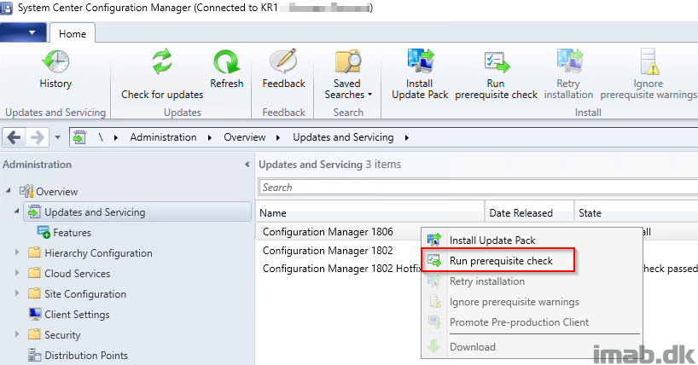Open the blue application menu dropdown
698x365 pixels.
pyautogui.click(x=23, y=32)
